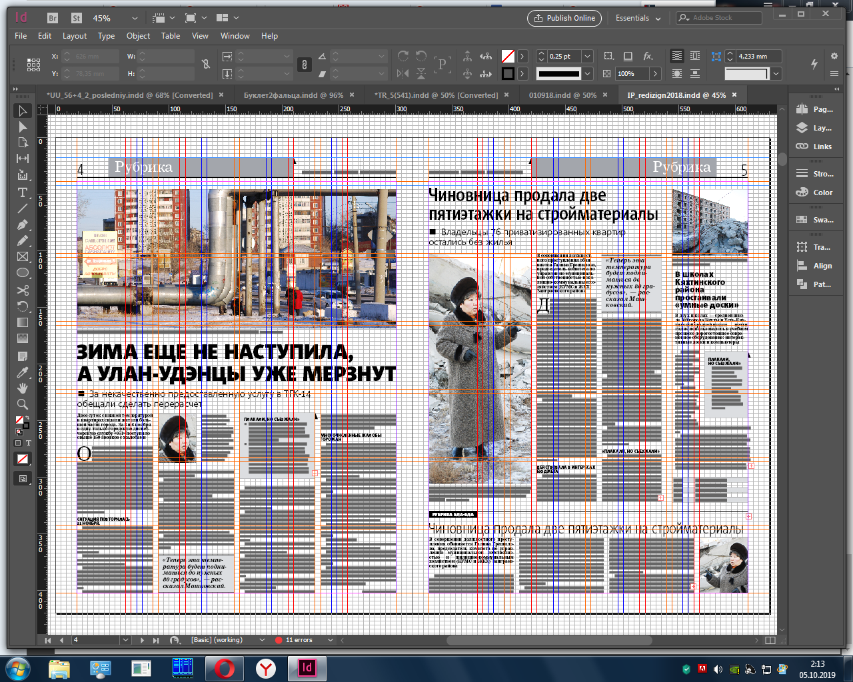This screenshot has height=682, width=853.
Task: Click the Quick Apply lightning icon
Action: click(x=814, y=64)
